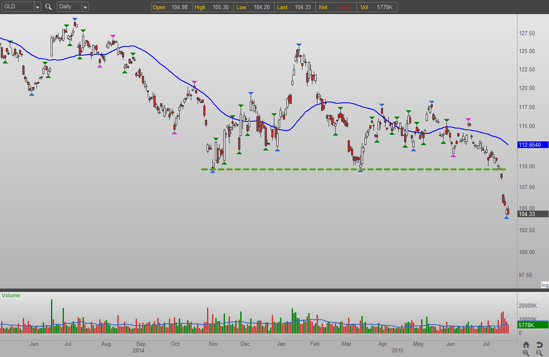Click the 122.50 price axis label
The width and height of the screenshot is (549, 357).
click(x=527, y=69)
